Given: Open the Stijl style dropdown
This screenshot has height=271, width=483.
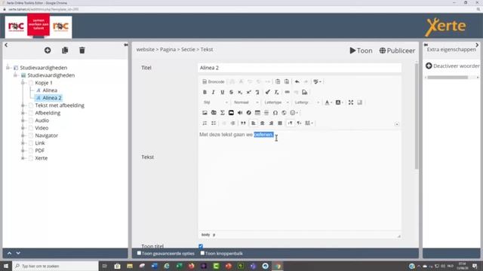Looking at the screenshot, I should point(215,102).
